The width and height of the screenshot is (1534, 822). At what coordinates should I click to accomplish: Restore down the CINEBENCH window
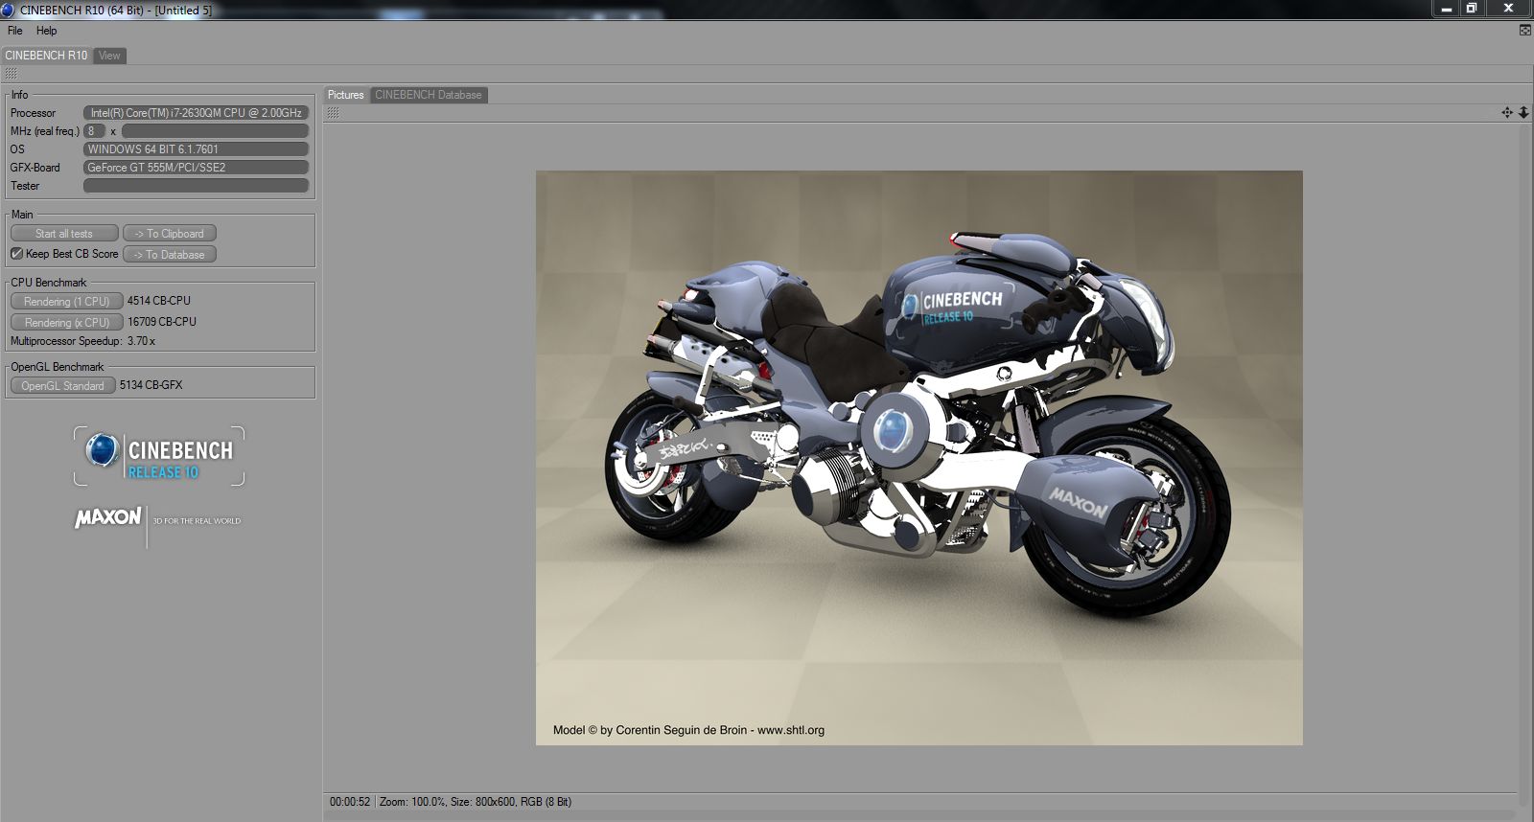point(1471,9)
